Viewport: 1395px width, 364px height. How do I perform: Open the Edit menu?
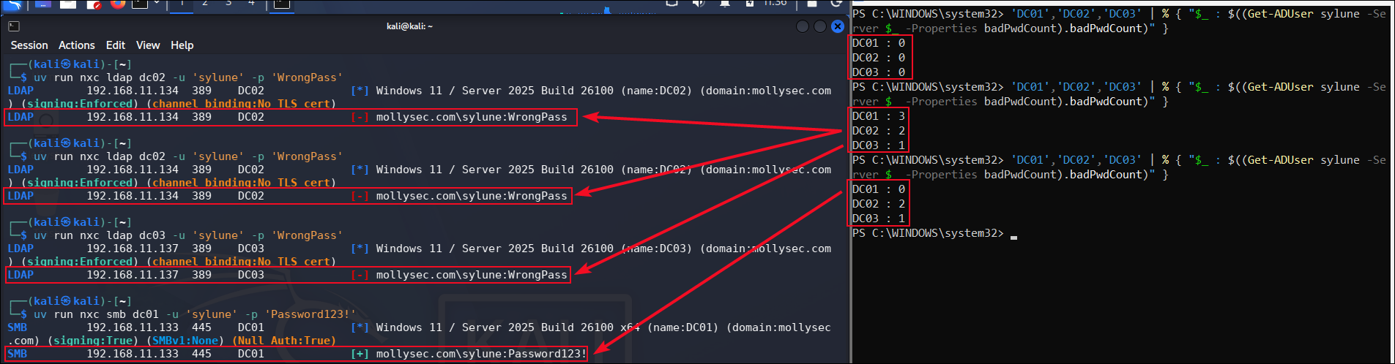[x=115, y=45]
